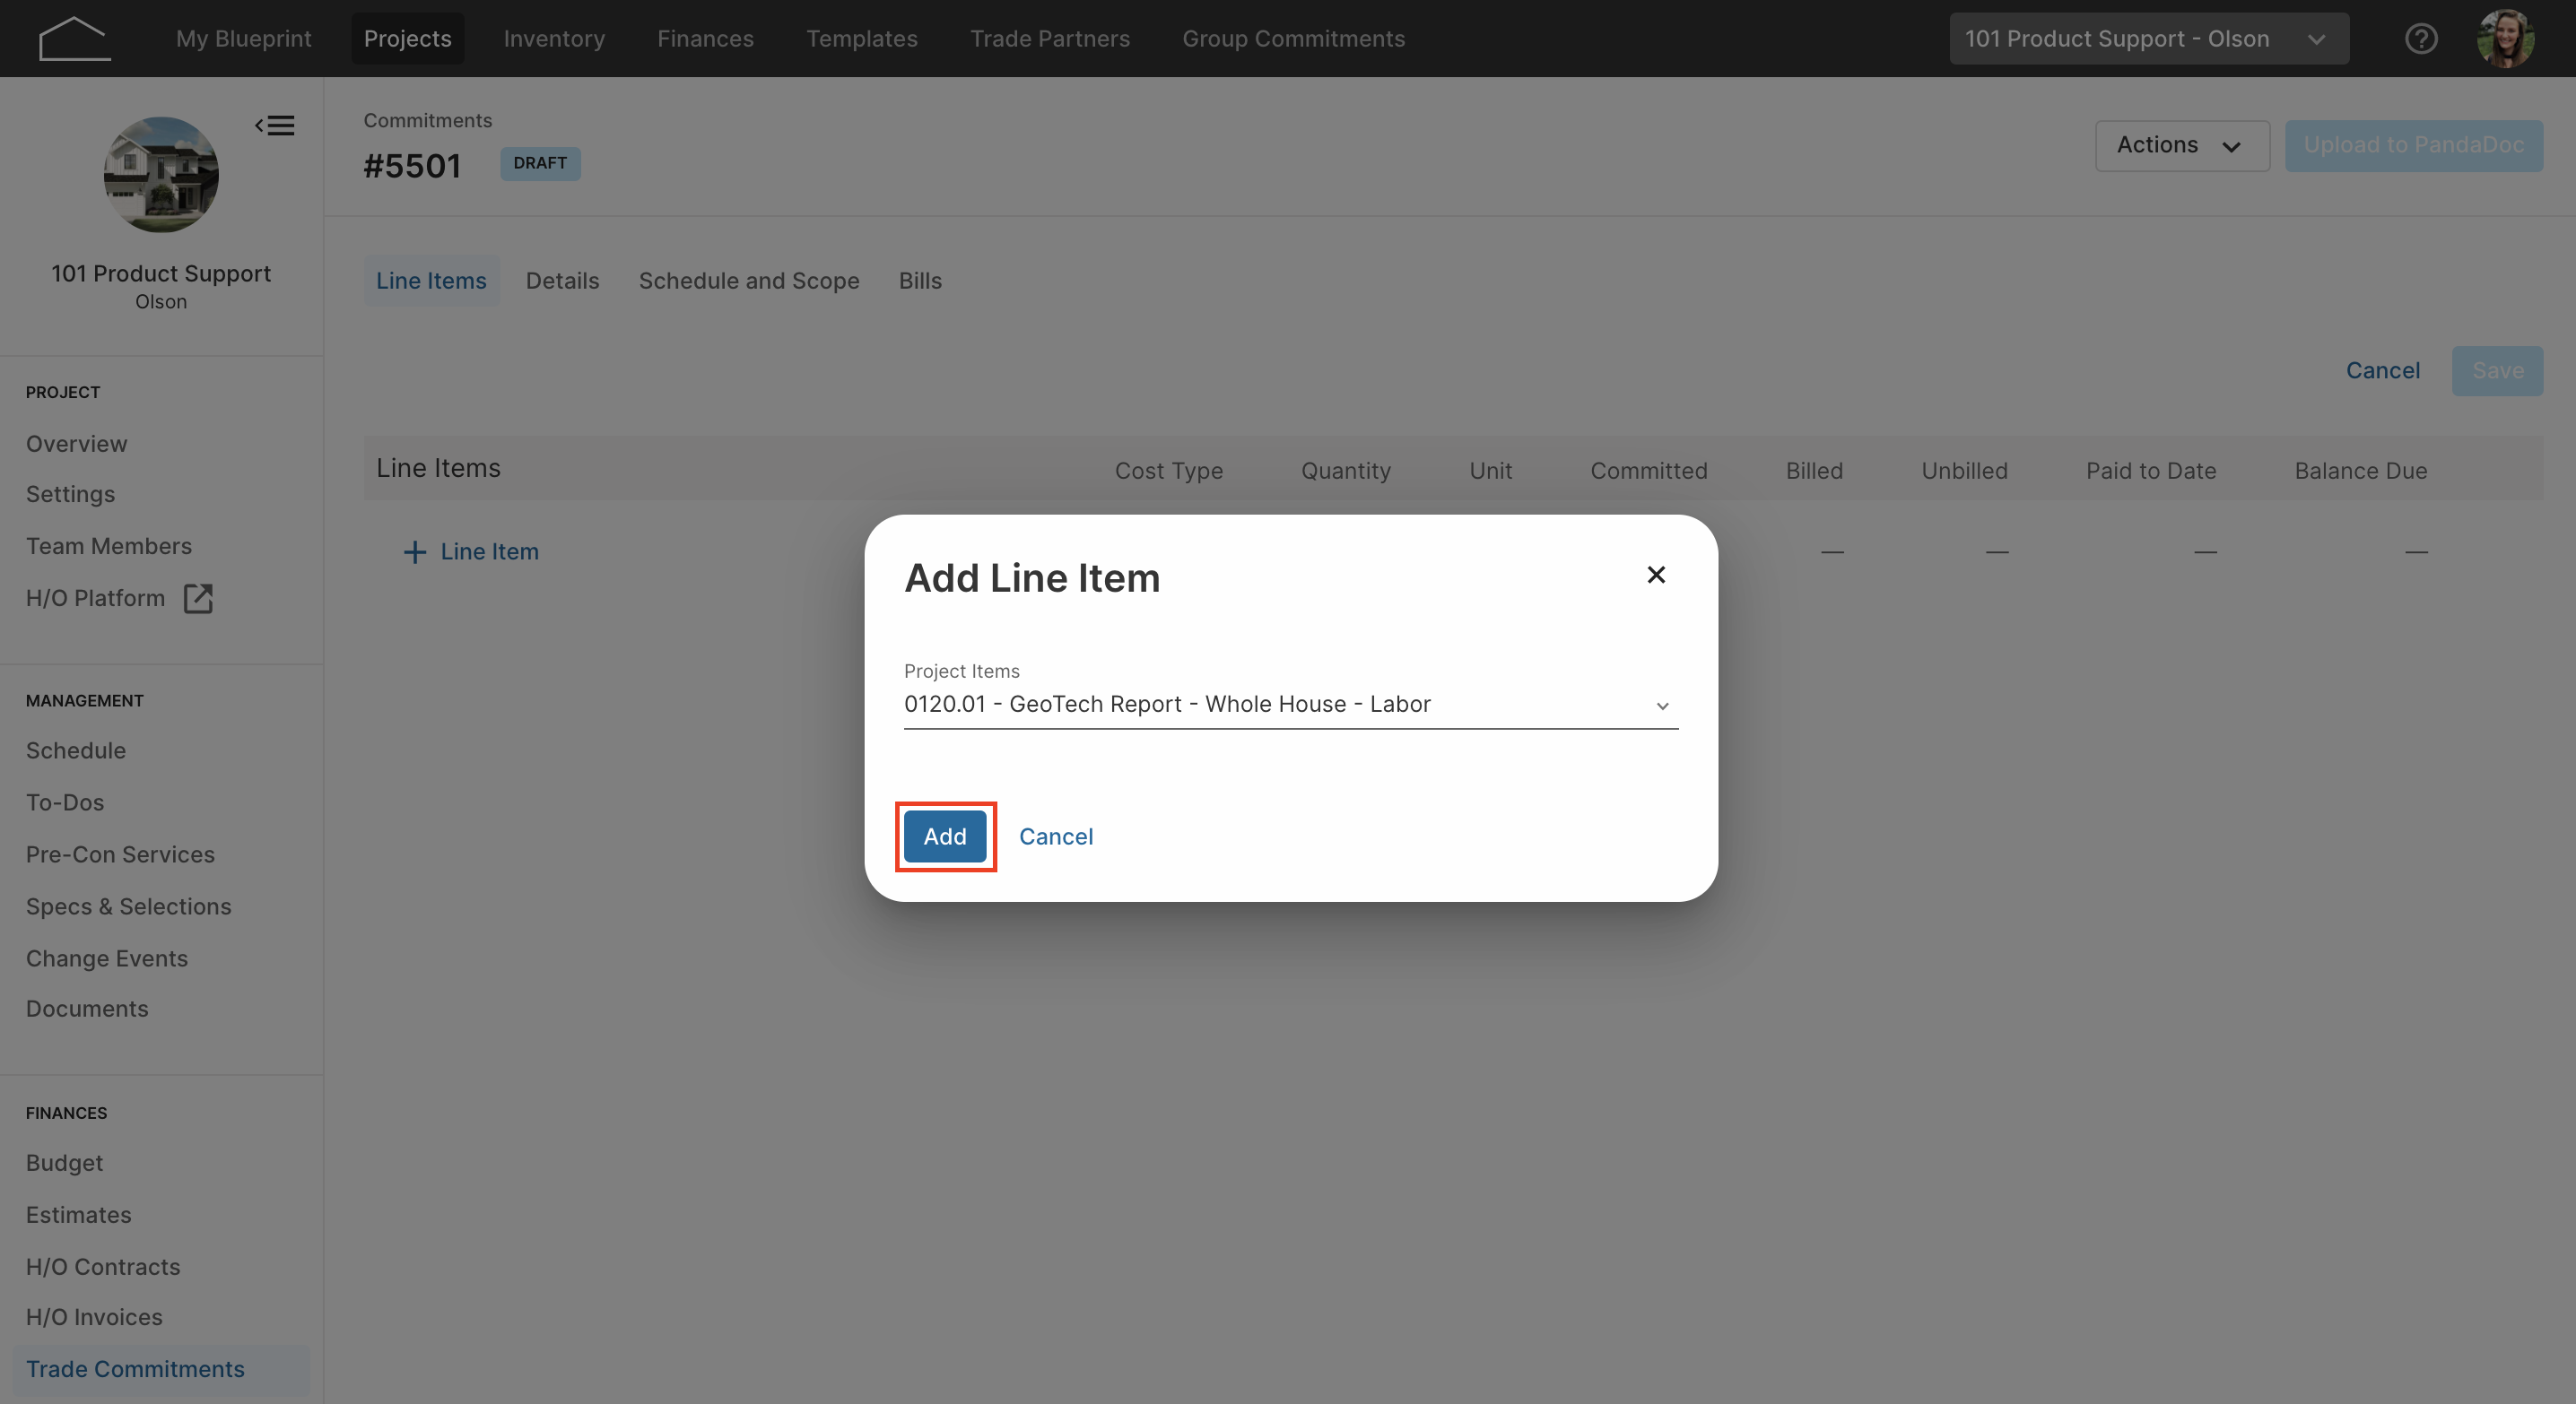Open the 101 Product Support - Olson selector
Viewport: 2576px width, 1404px height.
coord(2148,39)
